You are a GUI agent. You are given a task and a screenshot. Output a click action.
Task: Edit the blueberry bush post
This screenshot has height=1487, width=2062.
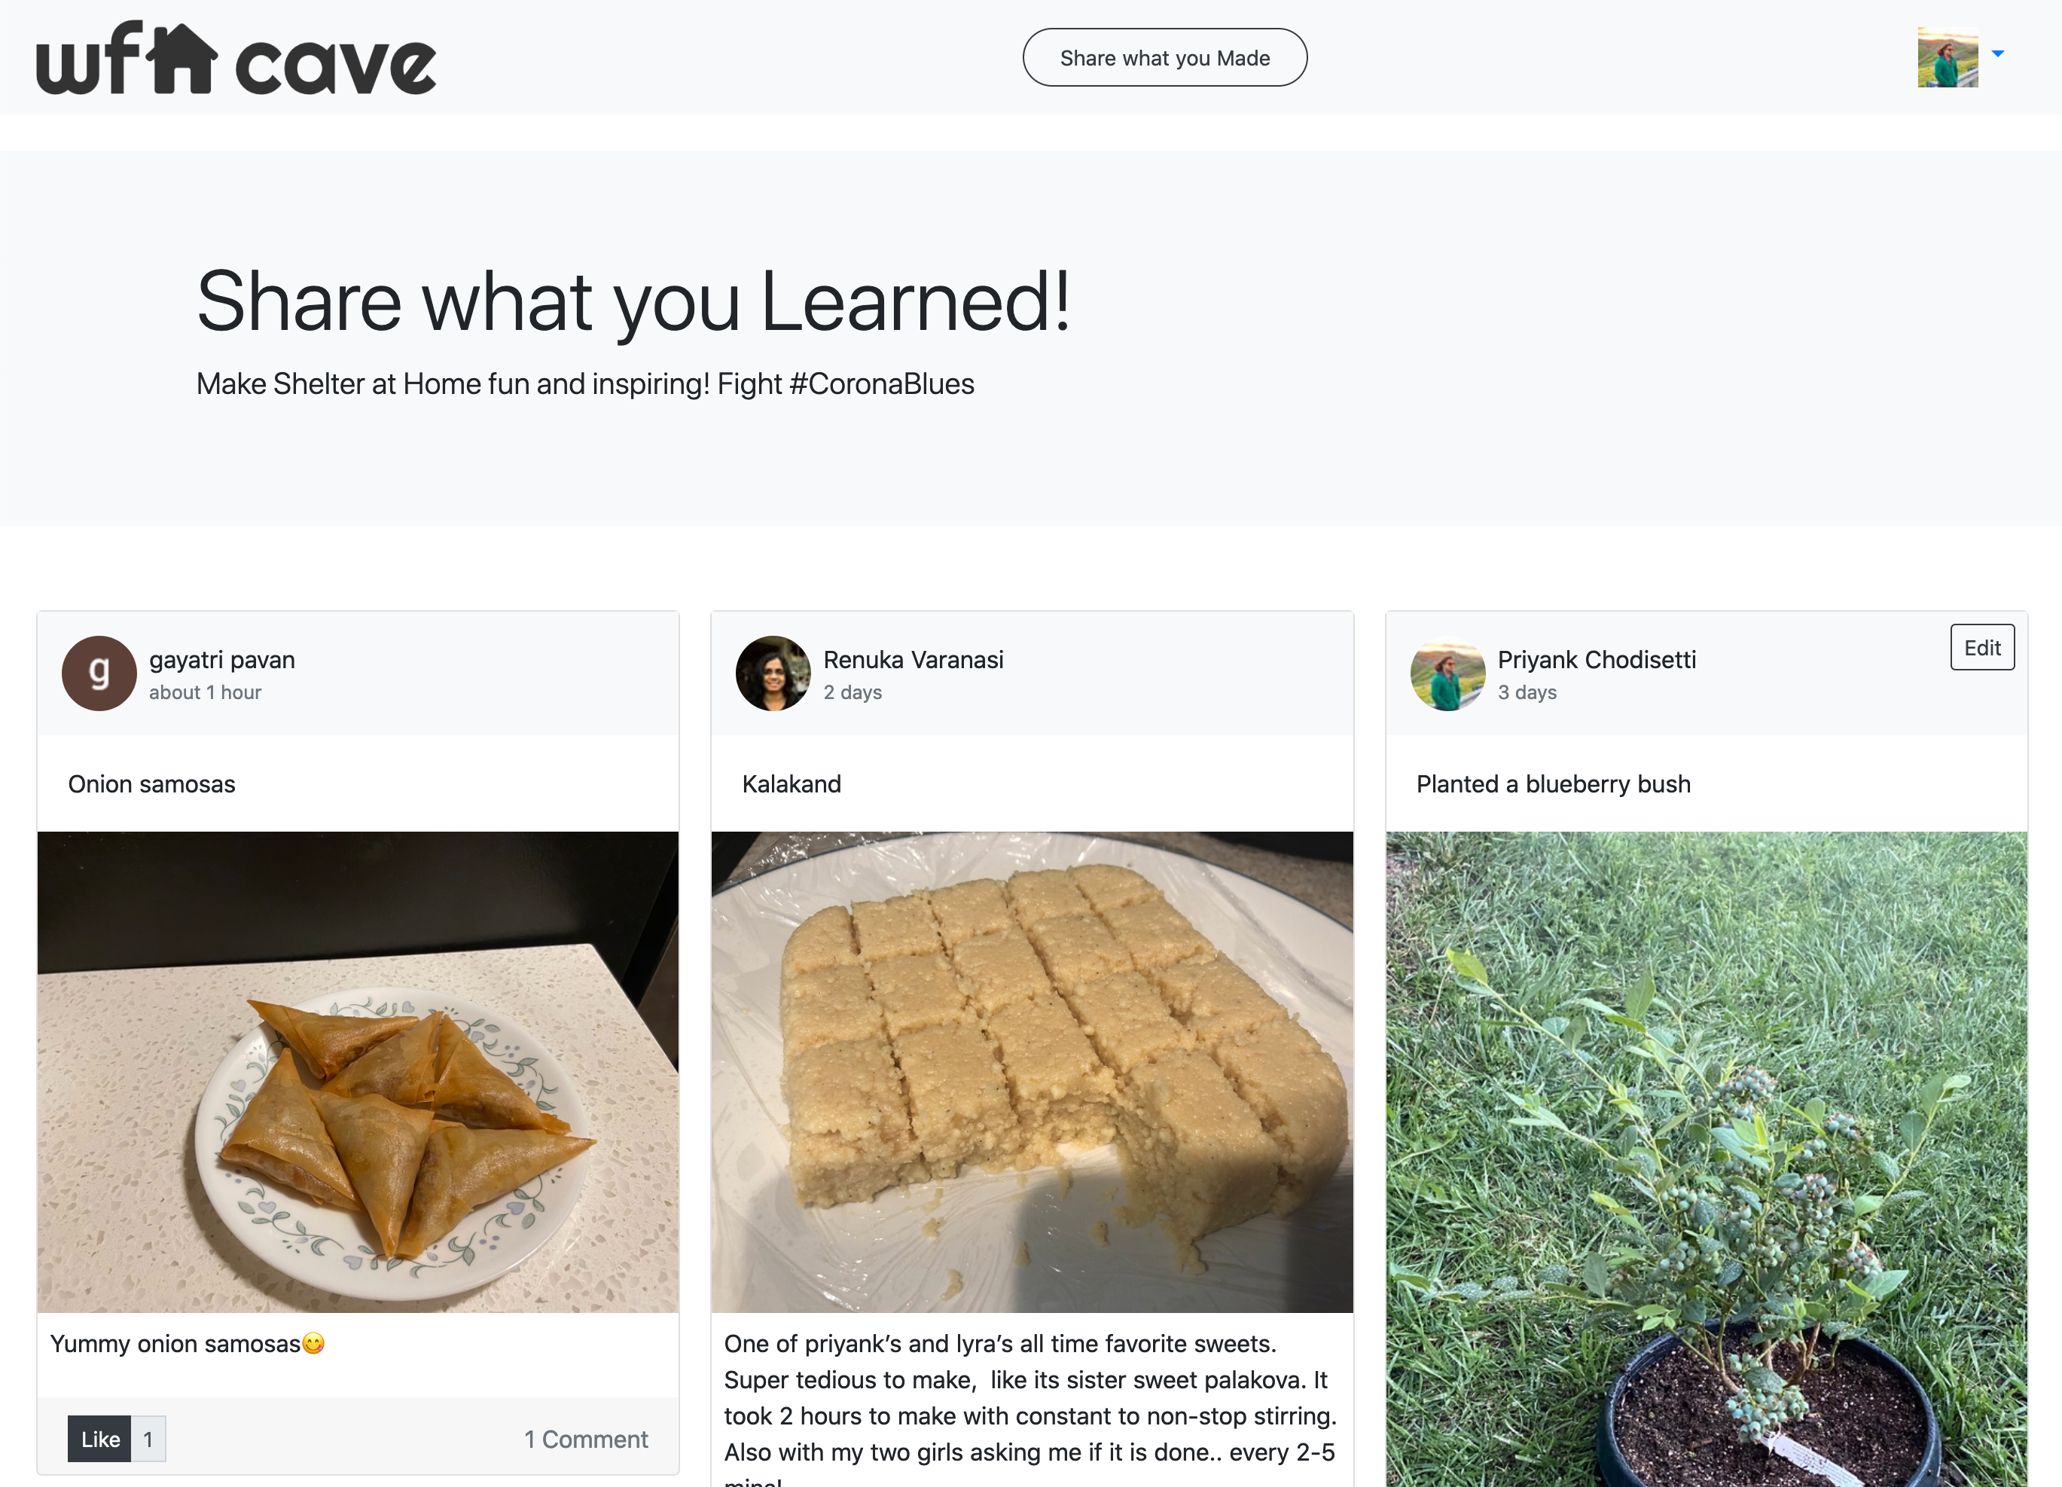[1982, 648]
